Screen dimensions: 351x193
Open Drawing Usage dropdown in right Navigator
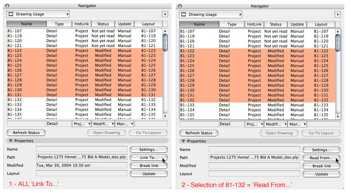click(x=210, y=14)
